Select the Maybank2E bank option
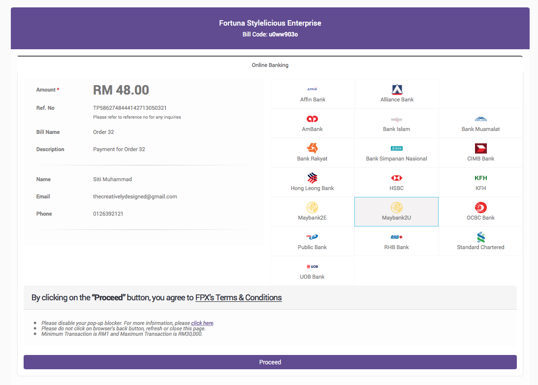Screen dimensions: 538x385 pyautogui.click(x=312, y=212)
